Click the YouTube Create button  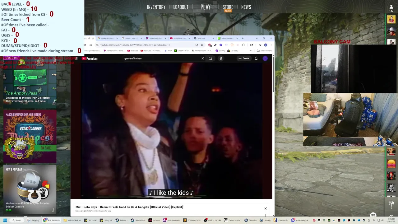pos(244,58)
